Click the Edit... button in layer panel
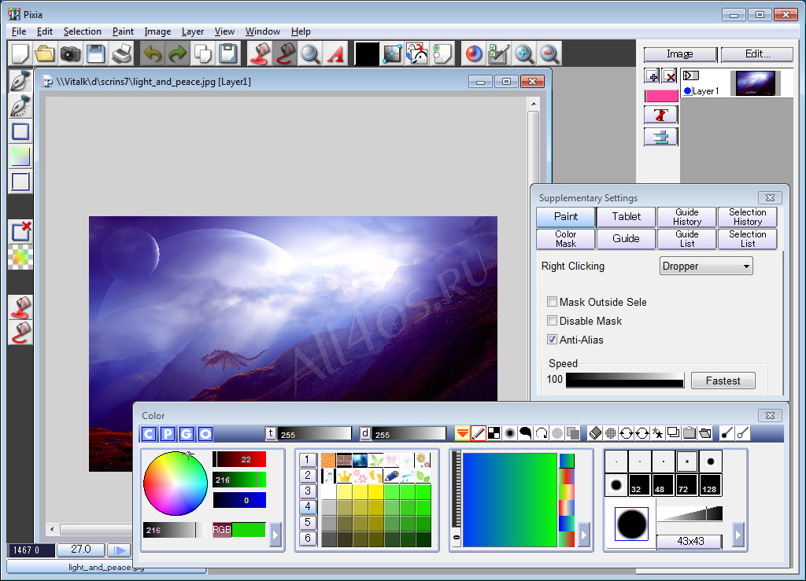 (x=757, y=54)
